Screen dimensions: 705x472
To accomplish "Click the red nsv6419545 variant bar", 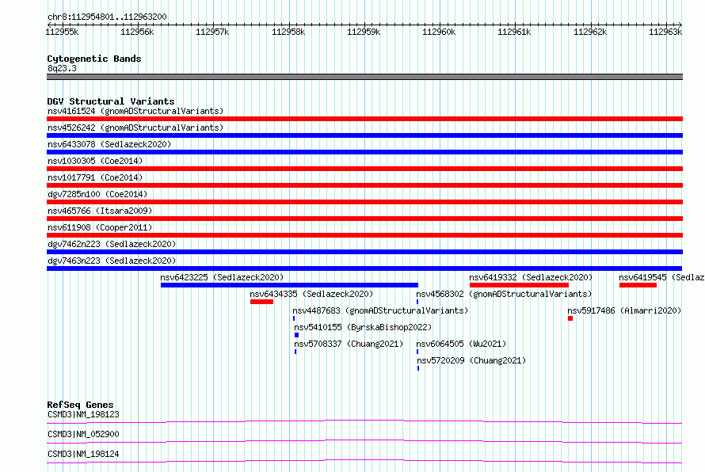I will [x=638, y=285].
